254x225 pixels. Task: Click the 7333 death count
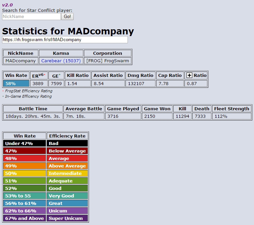[x=202, y=116]
